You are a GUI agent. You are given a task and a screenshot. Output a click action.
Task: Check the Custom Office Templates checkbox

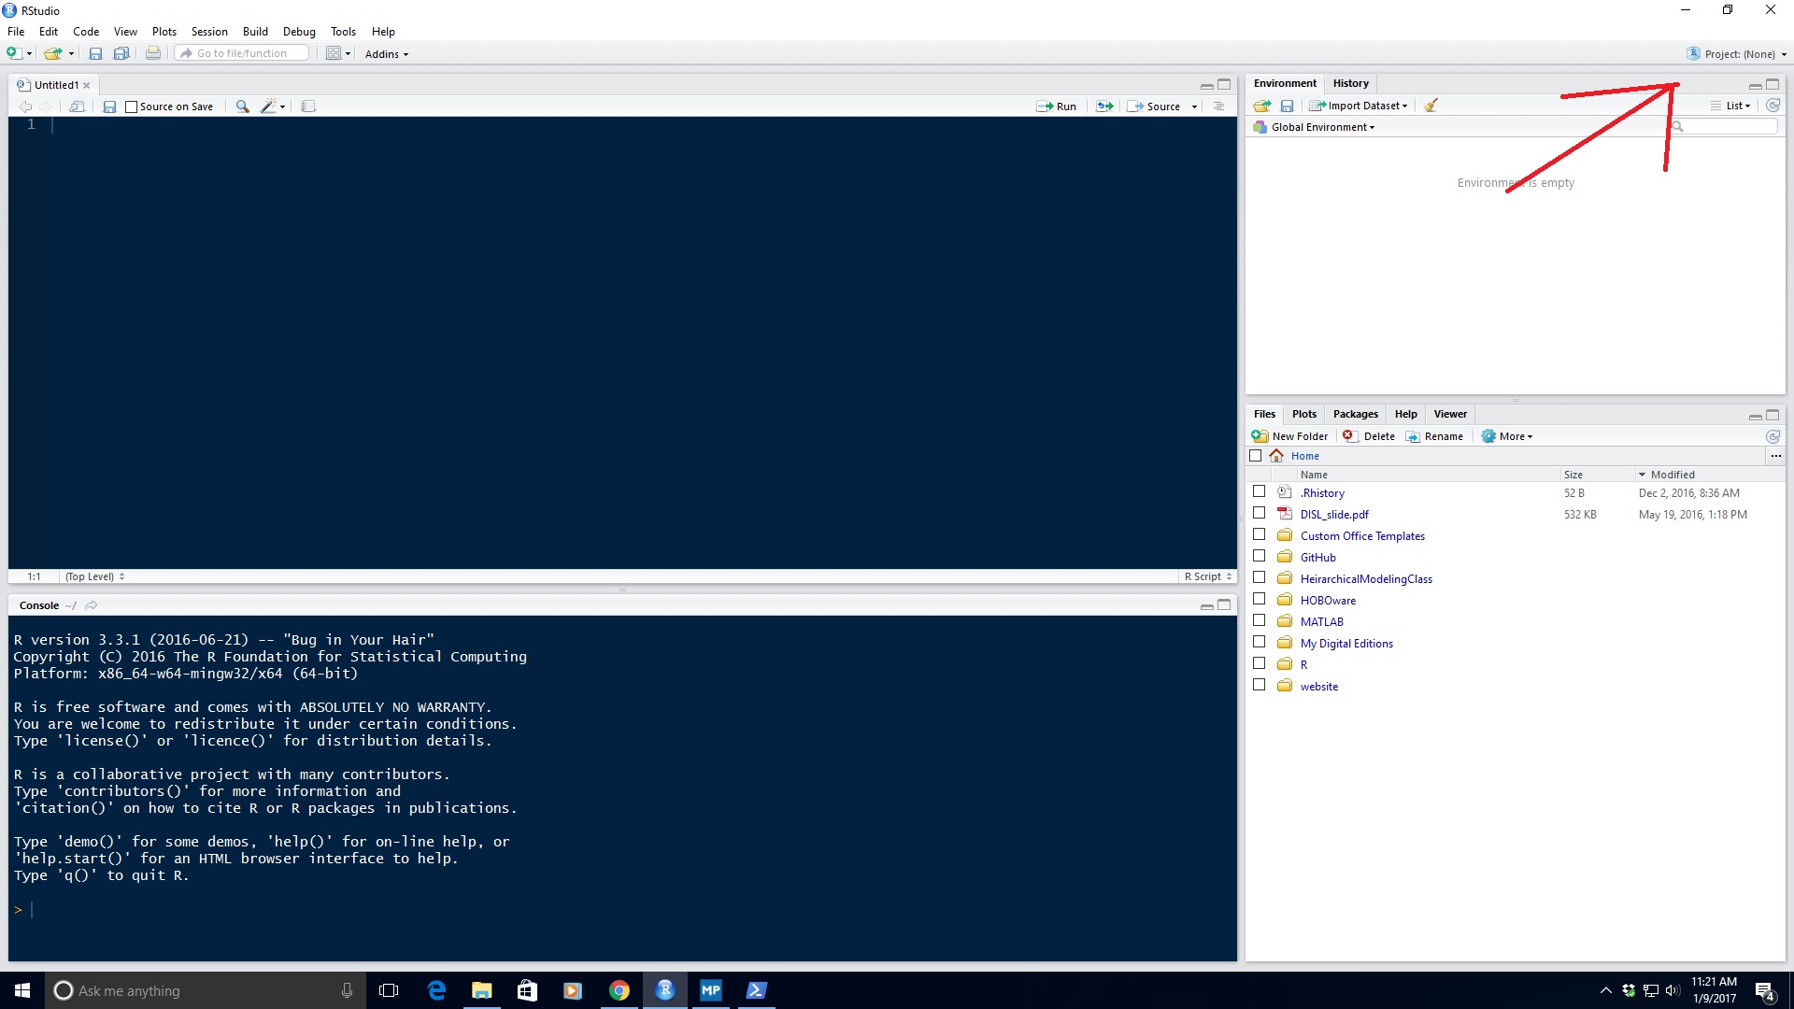[x=1259, y=534]
